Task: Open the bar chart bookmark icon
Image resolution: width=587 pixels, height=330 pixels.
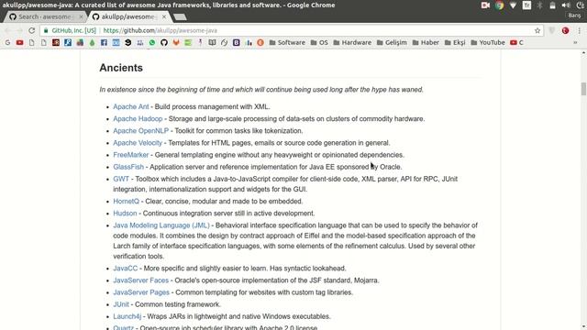Action: pyautogui.click(x=249, y=43)
